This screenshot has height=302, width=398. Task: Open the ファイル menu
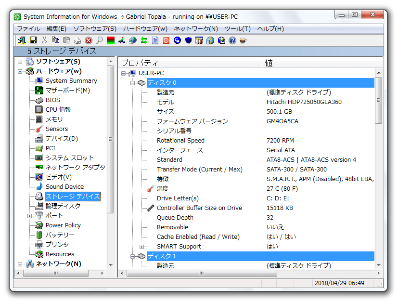pyautogui.click(x=28, y=29)
